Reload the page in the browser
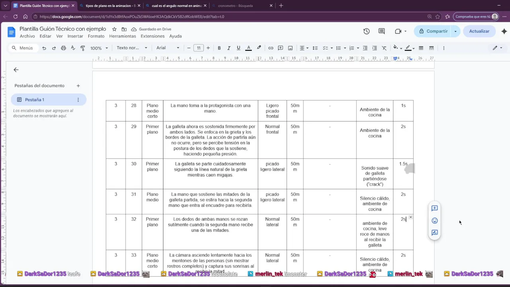 pos(16,16)
